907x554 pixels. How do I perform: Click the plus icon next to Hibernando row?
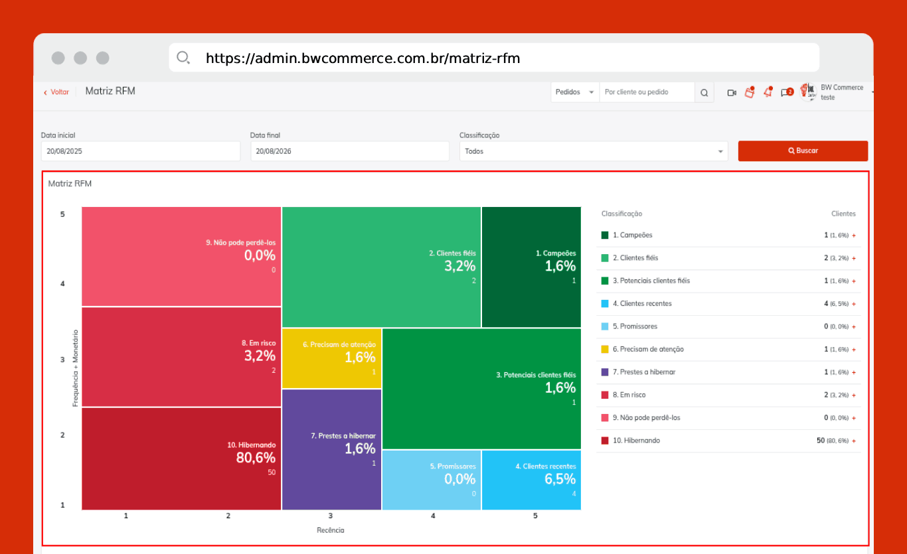click(x=854, y=441)
